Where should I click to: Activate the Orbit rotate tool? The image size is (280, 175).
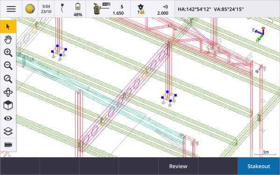pos(8,92)
